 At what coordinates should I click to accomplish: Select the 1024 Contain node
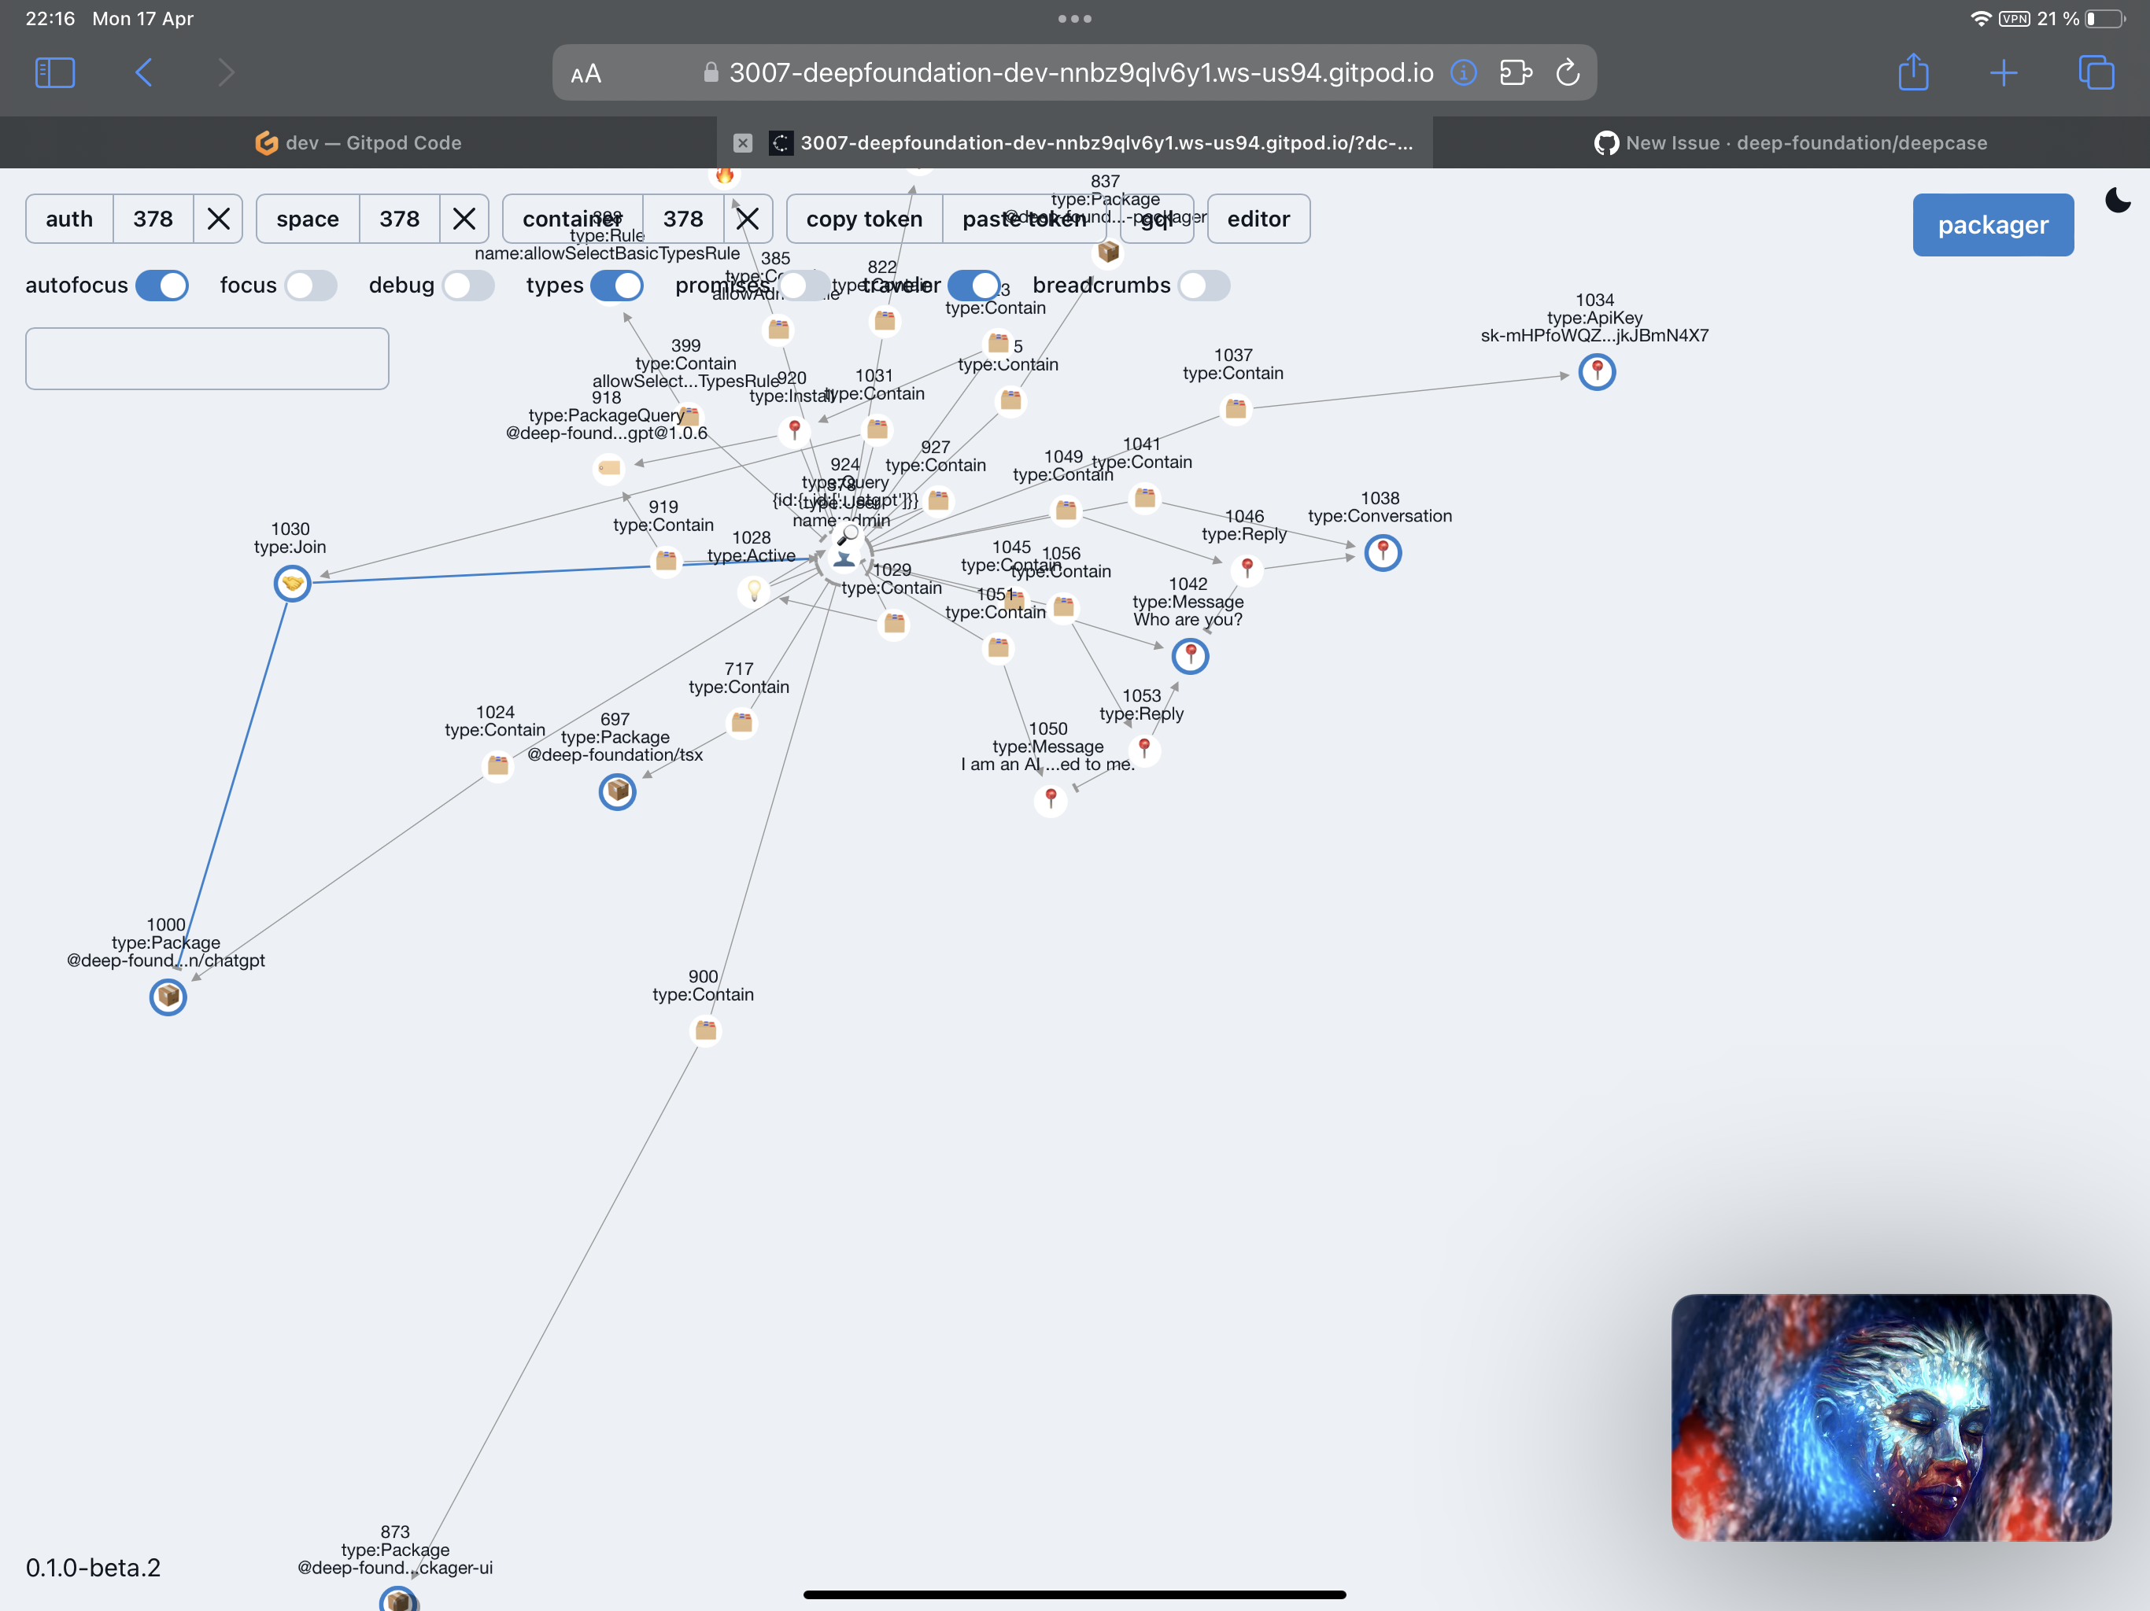497,765
